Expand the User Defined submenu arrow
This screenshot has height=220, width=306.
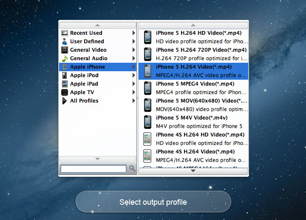coord(134,42)
